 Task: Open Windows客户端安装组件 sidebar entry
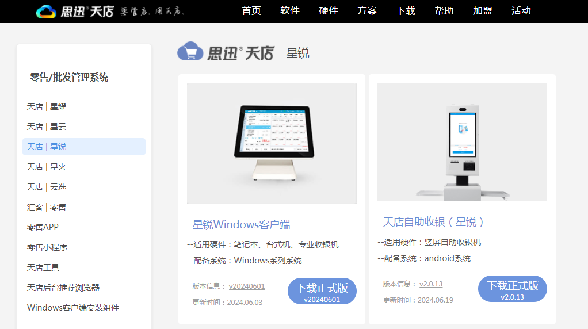point(73,308)
